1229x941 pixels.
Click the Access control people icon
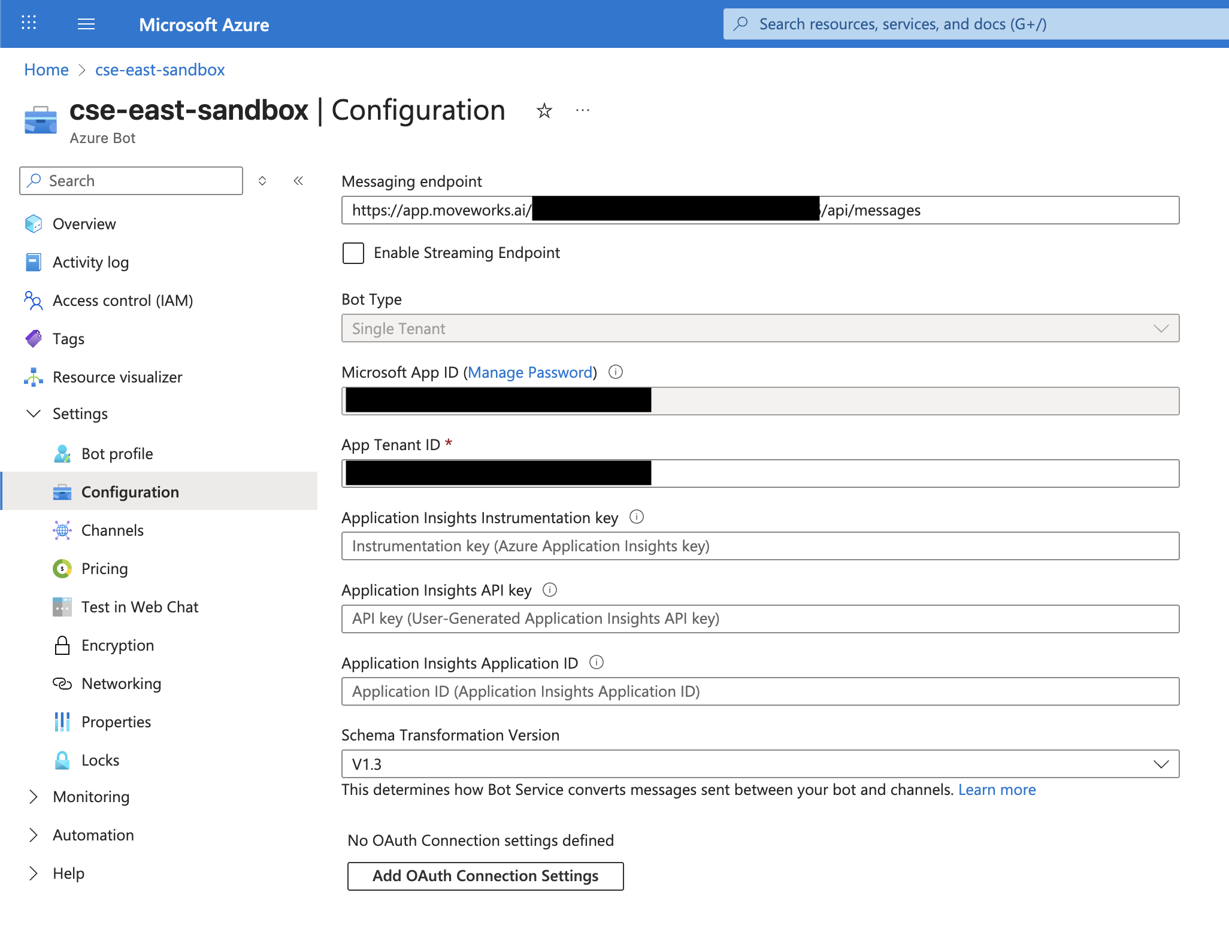(x=34, y=300)
